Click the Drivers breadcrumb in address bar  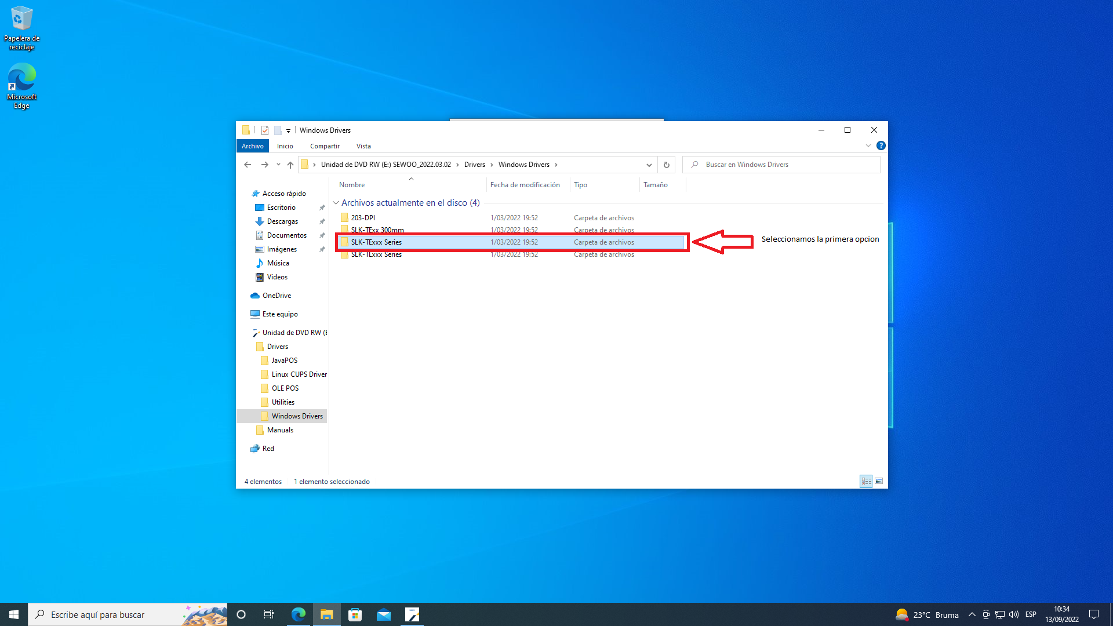click(474, 165)
